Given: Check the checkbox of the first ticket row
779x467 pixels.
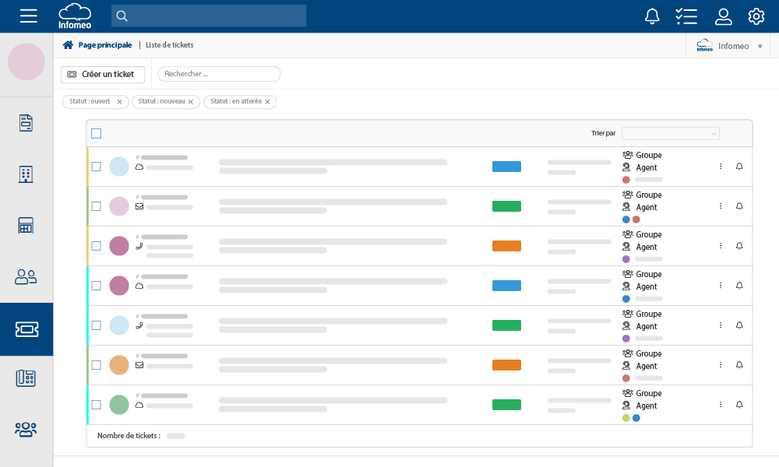Looking at the screenshot, I should (x=96, y=167).
